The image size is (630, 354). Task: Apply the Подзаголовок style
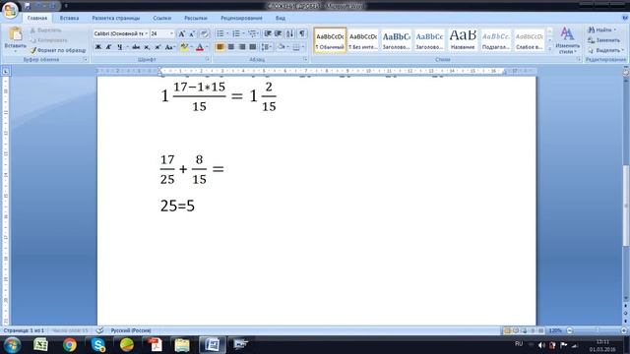click(x=496, y=40)
